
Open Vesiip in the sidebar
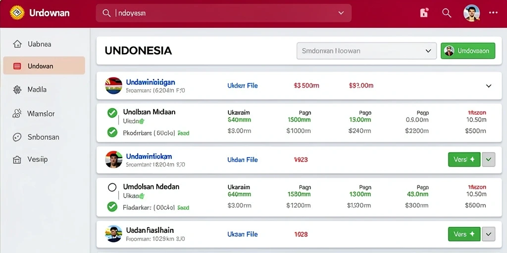44,160
